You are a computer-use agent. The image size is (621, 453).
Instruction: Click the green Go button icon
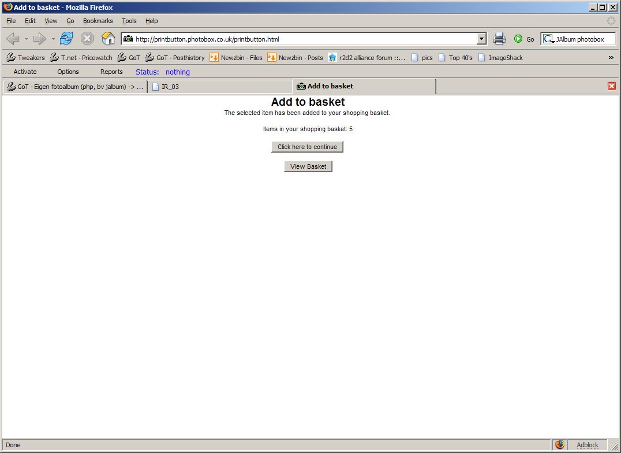coord(518,39)
